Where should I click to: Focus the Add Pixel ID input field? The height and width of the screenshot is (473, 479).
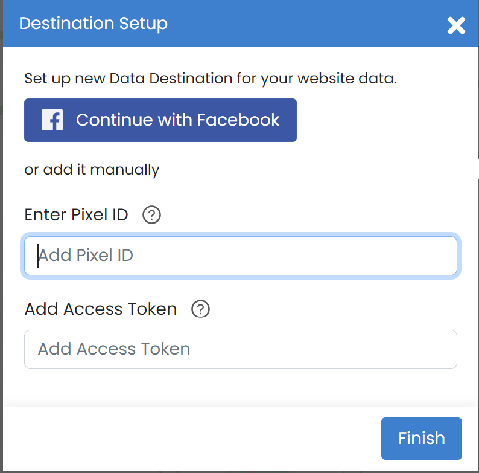click(x=241, y=256)
